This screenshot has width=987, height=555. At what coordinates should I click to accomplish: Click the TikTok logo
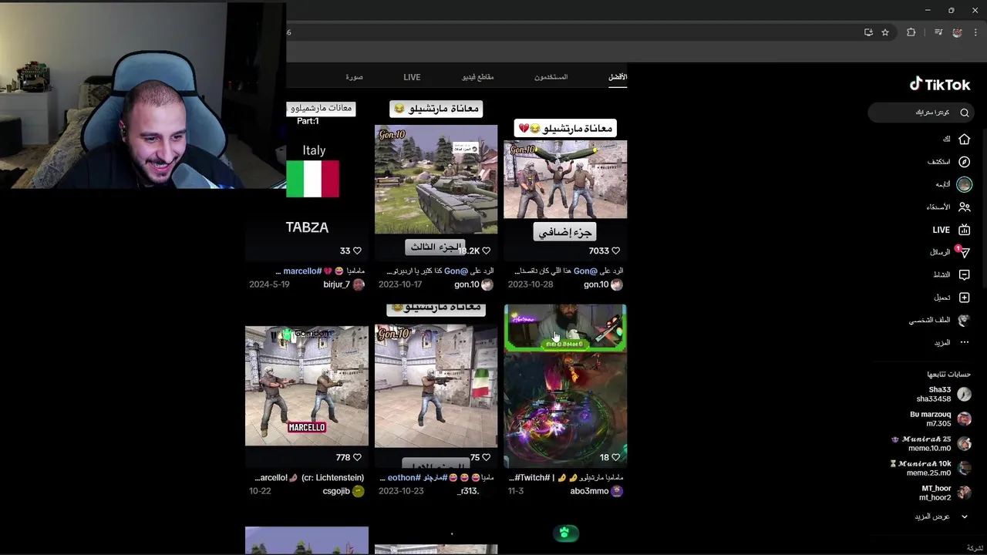(939, 84)
